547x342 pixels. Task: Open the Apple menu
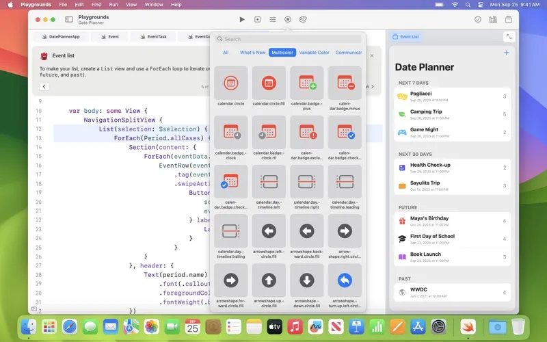(10, 5)
